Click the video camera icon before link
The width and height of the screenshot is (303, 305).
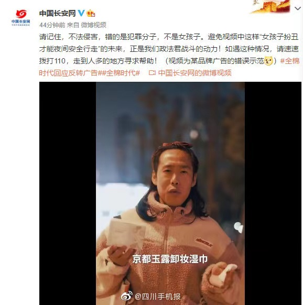(x=152, y=73)
